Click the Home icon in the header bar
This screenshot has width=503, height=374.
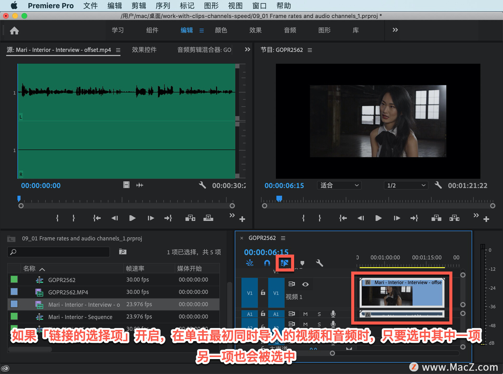(x=14, y=31)
